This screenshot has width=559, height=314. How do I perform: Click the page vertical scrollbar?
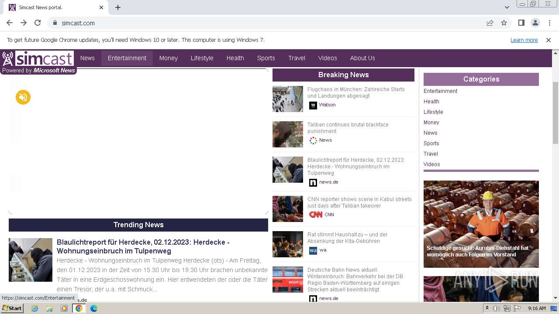556,113
